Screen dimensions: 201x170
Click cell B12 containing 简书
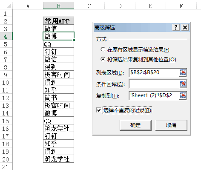58,98
